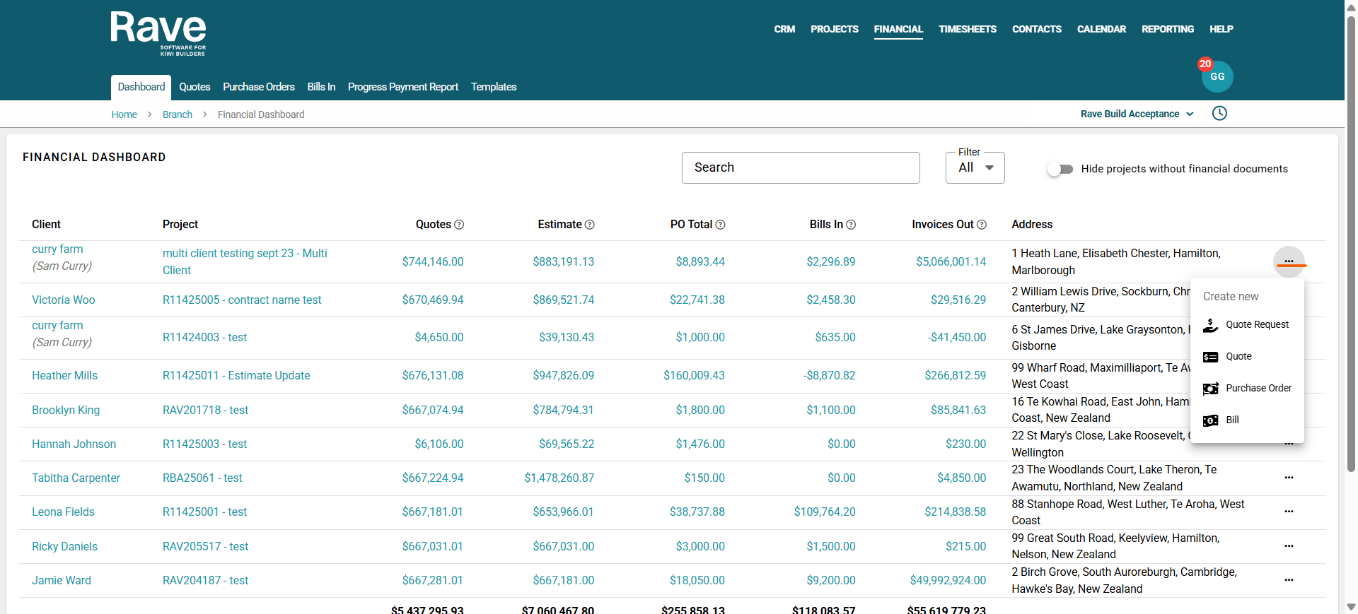Click the Invoices Out help icon
Screen dimensions: 1358x614
pyautogui.click(x=982, y=225)
